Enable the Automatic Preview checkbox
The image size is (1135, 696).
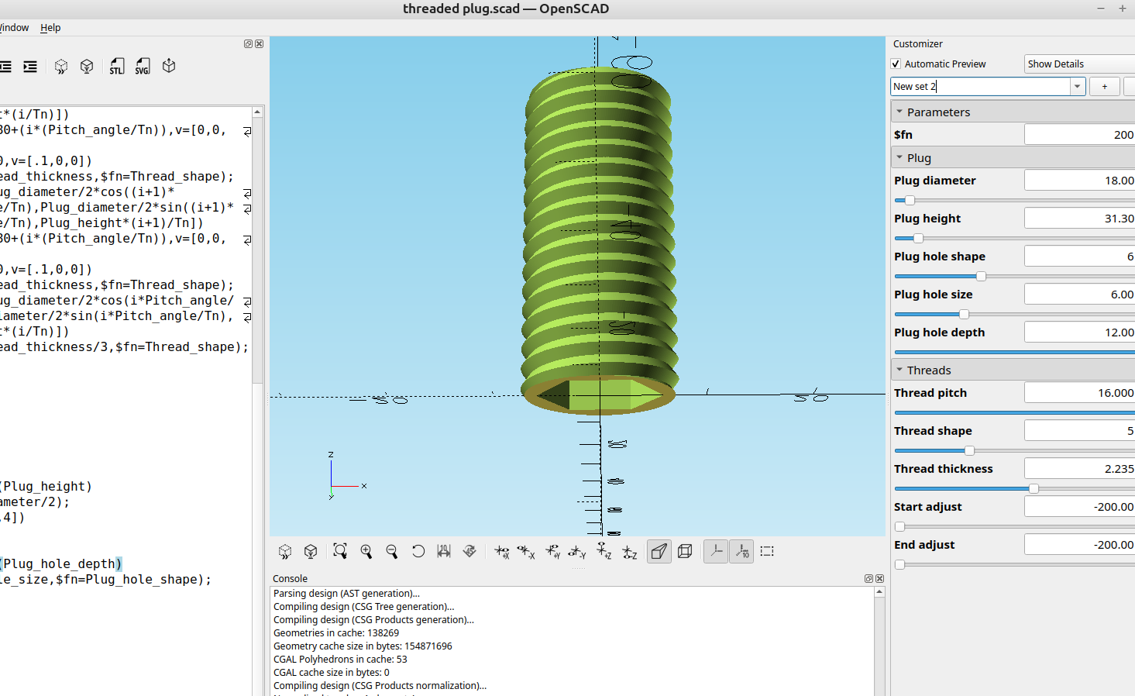(x=896, y=64)
